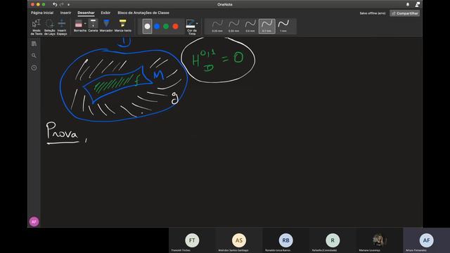Viewport: 450px width, 253px height.
Task: Select the FT participant tile
Action: pyautogui.click(x=192, y=240)
